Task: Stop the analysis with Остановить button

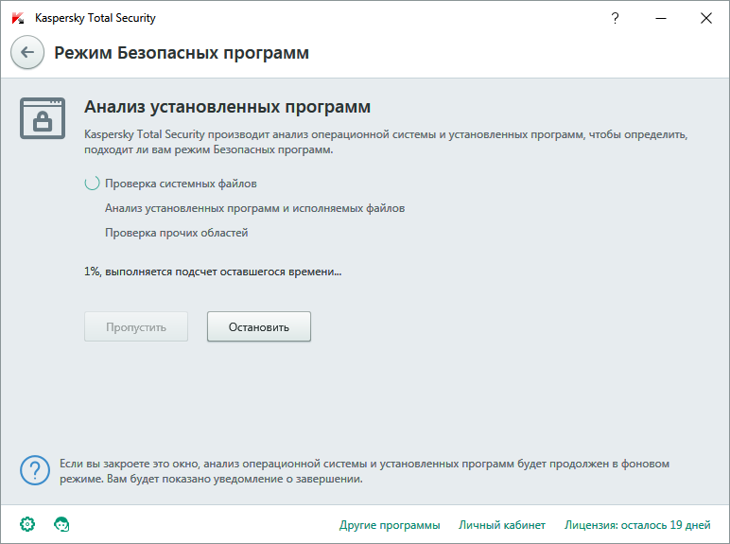Action: (x=259, y=326)
